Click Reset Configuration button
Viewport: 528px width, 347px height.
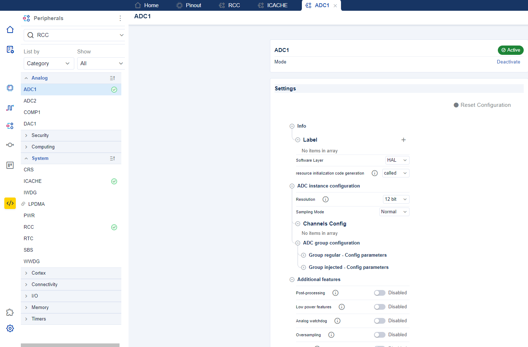482,105
